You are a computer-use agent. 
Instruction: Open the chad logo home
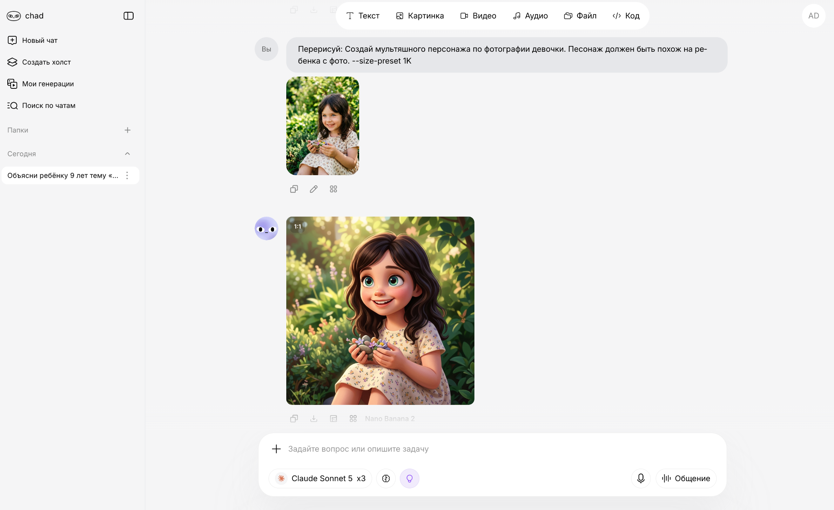(x=25, y=16)
